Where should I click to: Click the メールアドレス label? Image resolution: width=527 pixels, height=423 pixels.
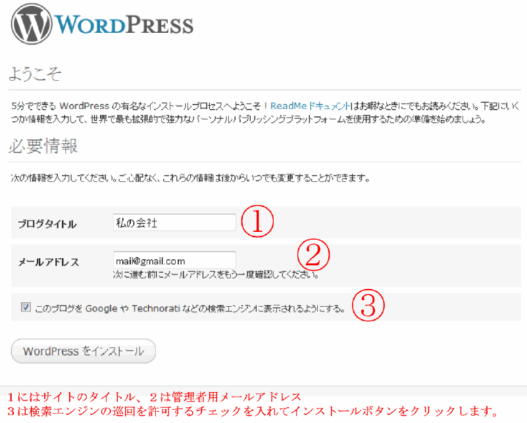click(x=49, y=262)
